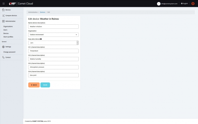Image resolution: width=198 pixels, height=124 pixels.
Task: Open Users under Administration
Action: click(x=5, y=30)
